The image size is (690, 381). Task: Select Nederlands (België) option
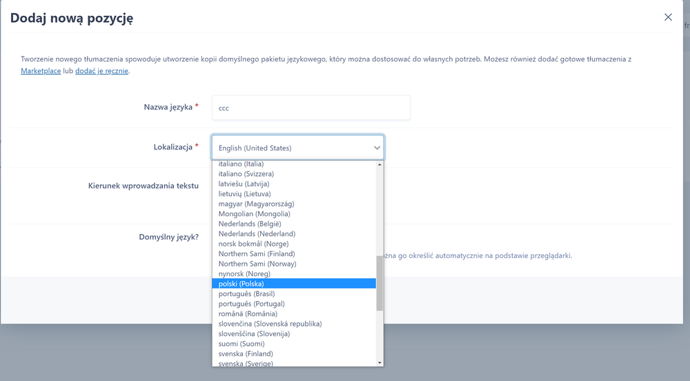click(x=250, y=224)
